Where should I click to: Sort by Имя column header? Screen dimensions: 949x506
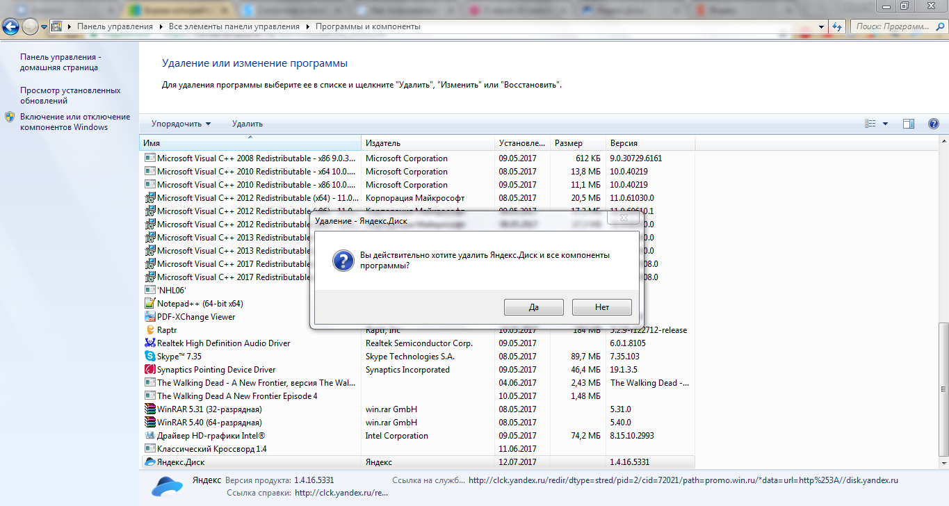tap(250, 143)
